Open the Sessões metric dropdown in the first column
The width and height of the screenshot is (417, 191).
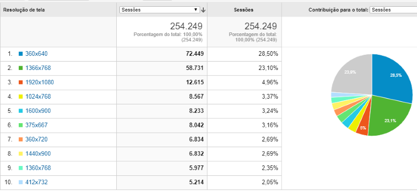coord(160,10)
